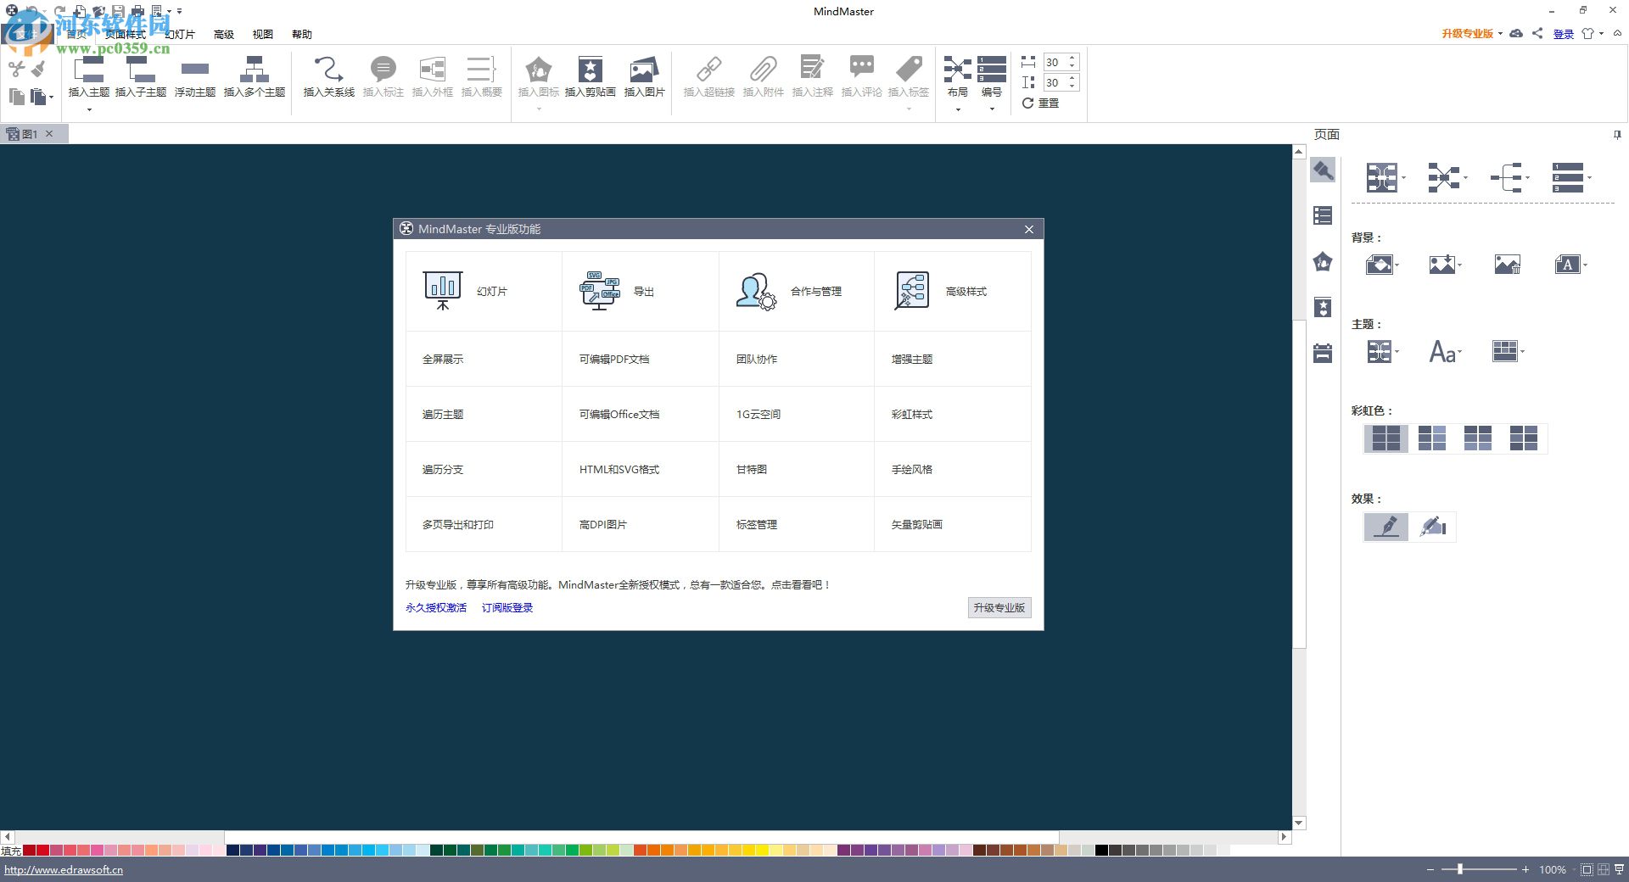This screenshot has width=1629, height=882.
Task: Click the Upgrade Pro (升级专业版) dialog button
Action: (999, 607)
